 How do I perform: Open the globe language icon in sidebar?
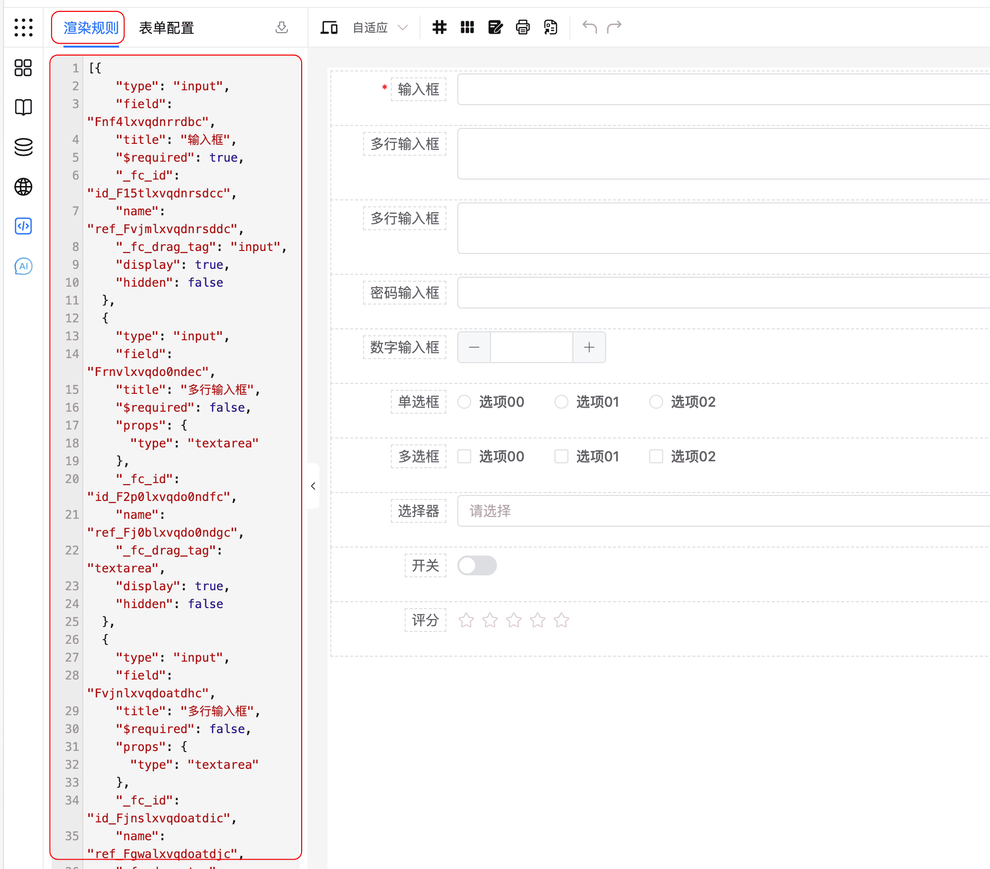click(23, 186)
